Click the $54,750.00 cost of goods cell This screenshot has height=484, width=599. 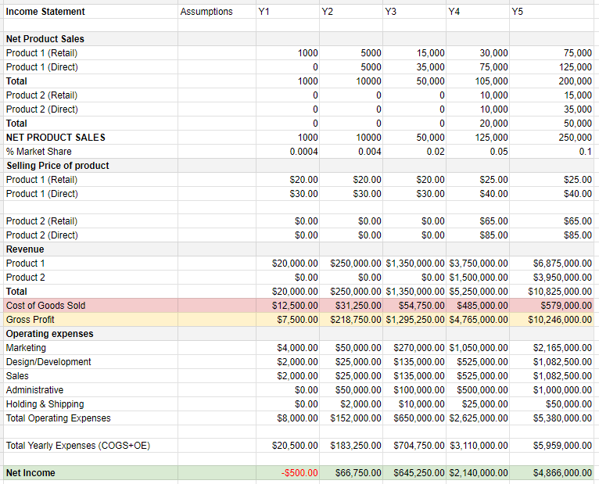point(414,306)
